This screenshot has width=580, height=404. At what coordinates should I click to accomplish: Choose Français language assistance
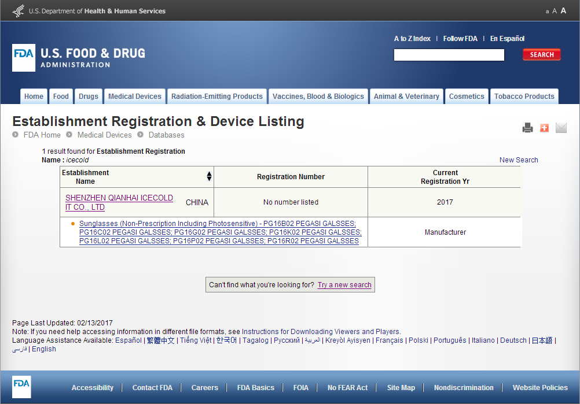coord(389,340)
